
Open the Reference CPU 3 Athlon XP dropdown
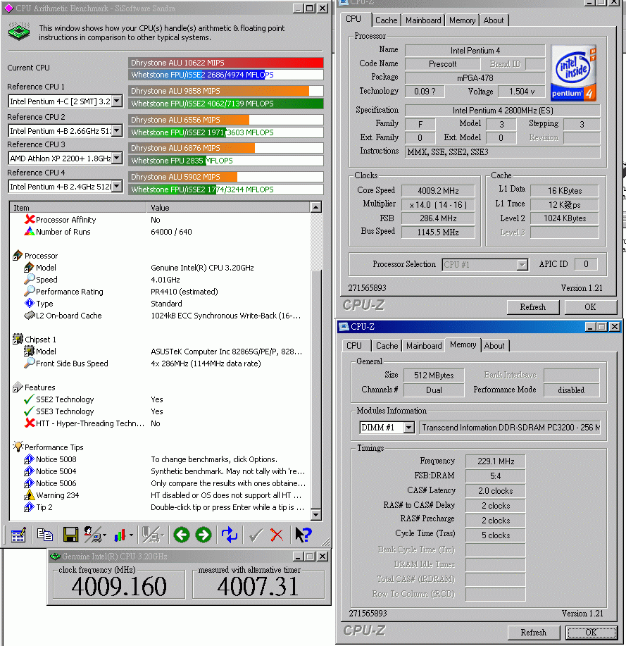(117, 159)
